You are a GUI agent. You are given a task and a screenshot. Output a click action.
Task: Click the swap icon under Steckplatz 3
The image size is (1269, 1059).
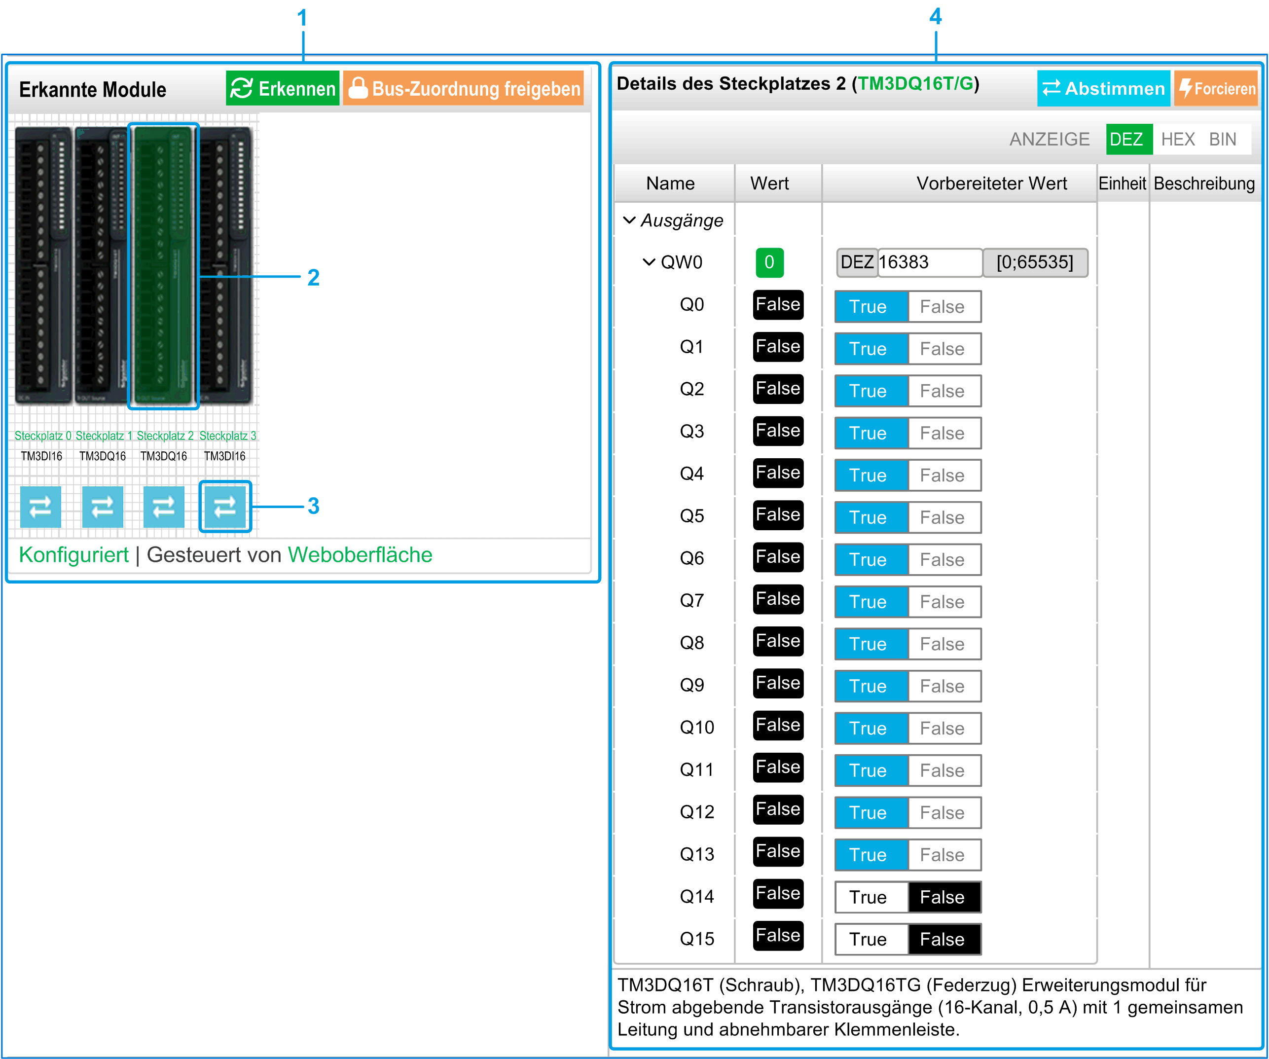(x=225, y=507)
